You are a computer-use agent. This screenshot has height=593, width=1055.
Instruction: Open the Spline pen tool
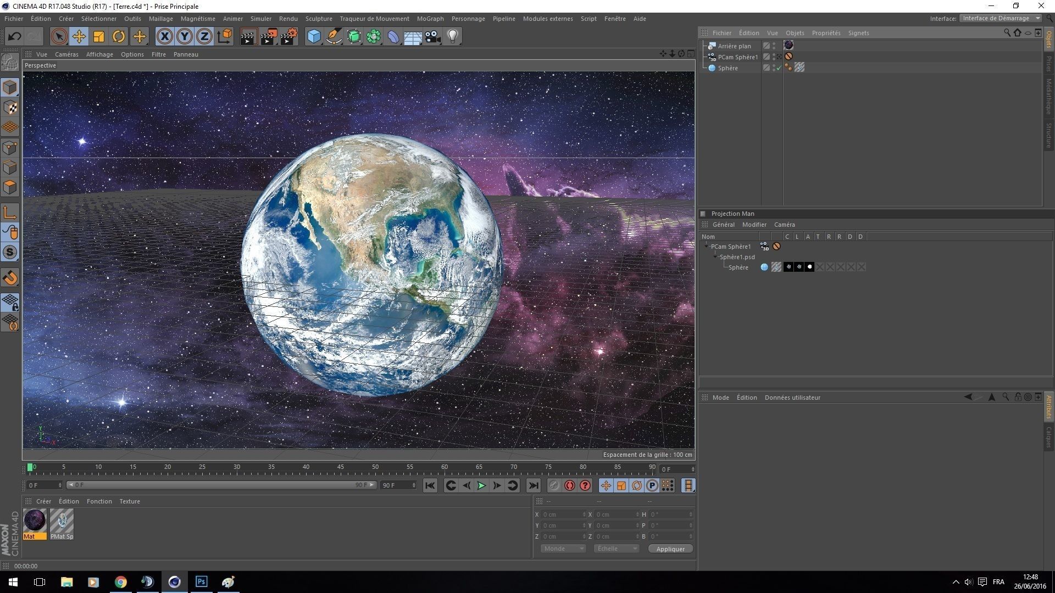click(334, 37)
